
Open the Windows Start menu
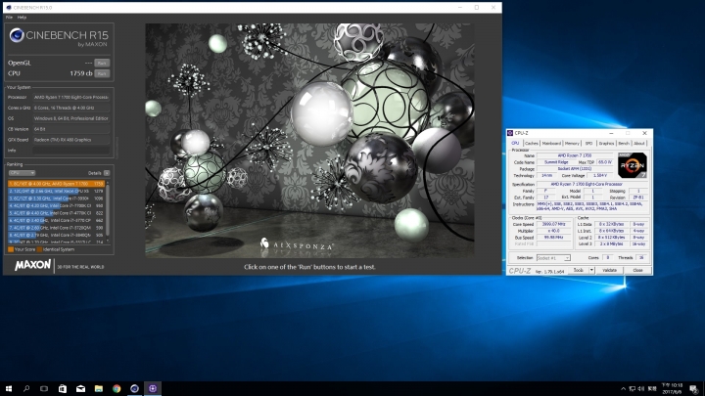pyautogui.click(x=9, y=389)
